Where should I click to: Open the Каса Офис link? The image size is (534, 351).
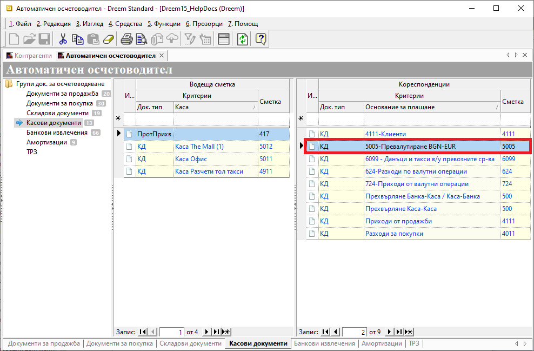[191, 159]
